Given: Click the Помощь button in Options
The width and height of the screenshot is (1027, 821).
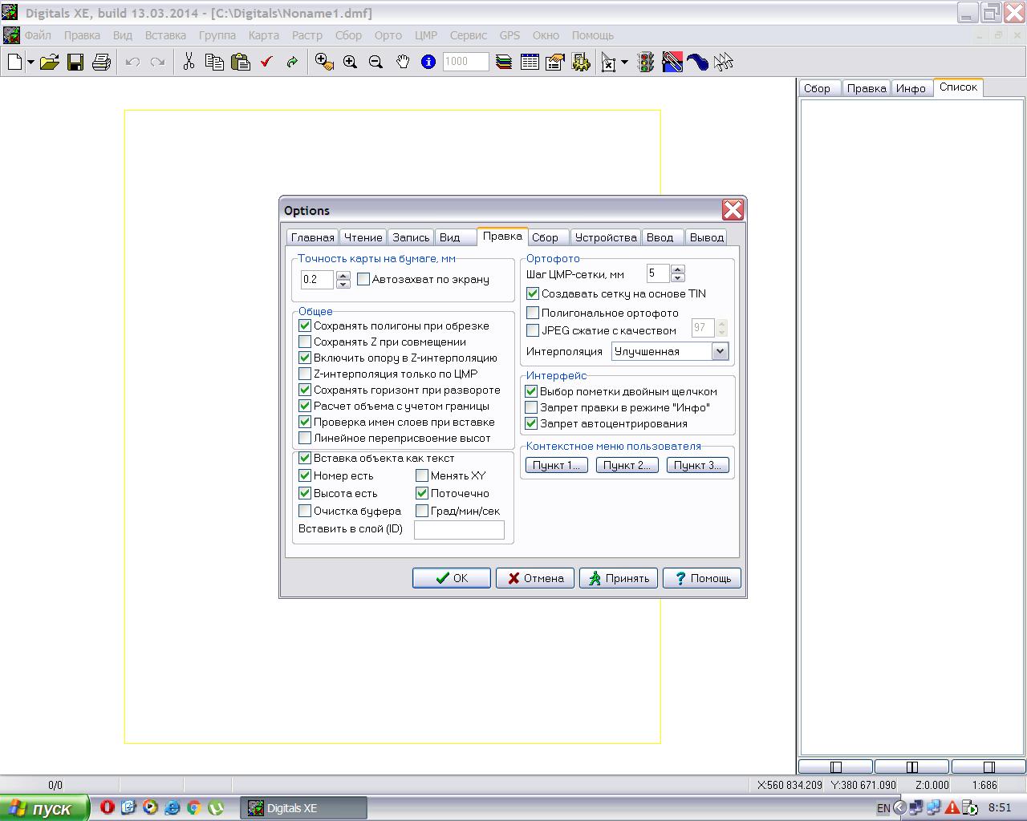Looking at the screenshot, I should point(702,578).
